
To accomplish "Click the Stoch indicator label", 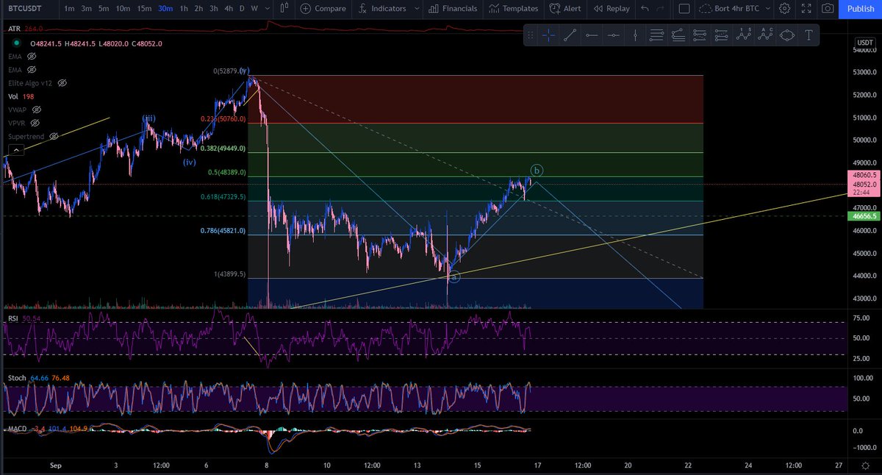I will click(x=17, y=378).
